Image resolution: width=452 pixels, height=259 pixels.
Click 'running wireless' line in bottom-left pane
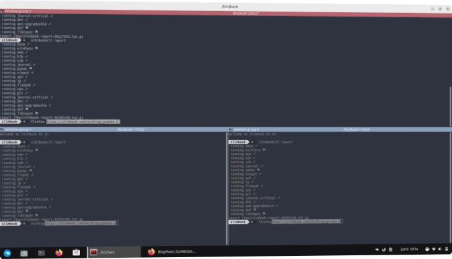click(20, 150)
